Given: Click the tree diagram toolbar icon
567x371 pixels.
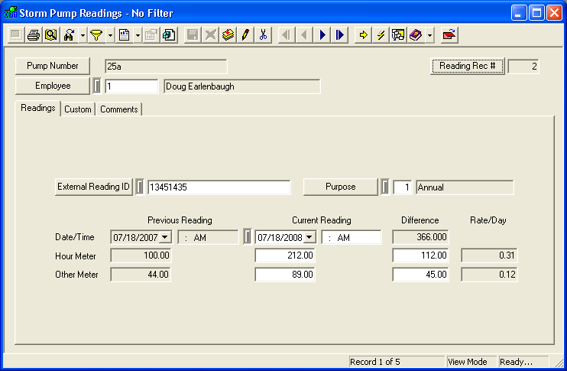Looking at the screenshot, I should (398, 35).
